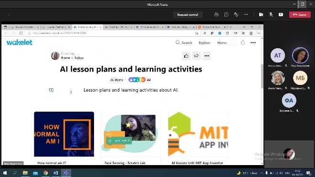
Task: Click AI lessons with MIT App Inventor title
Action: [197, 163]
